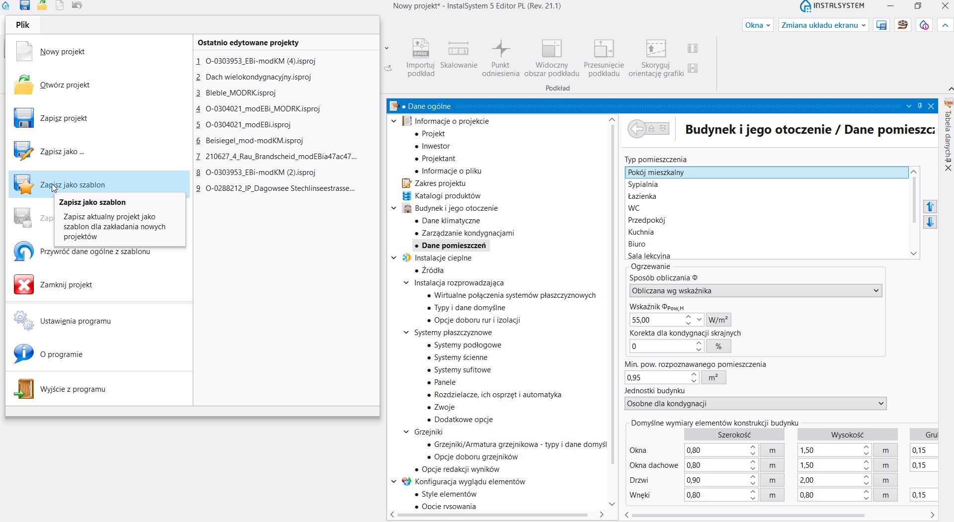Move room type down with blue arrow
This screenshot has width=954, height=522.
pos(930,222)
